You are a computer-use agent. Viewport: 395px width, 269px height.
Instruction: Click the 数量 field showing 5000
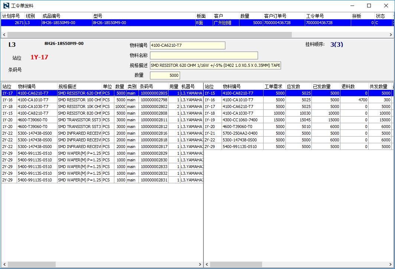pos(165,76)
